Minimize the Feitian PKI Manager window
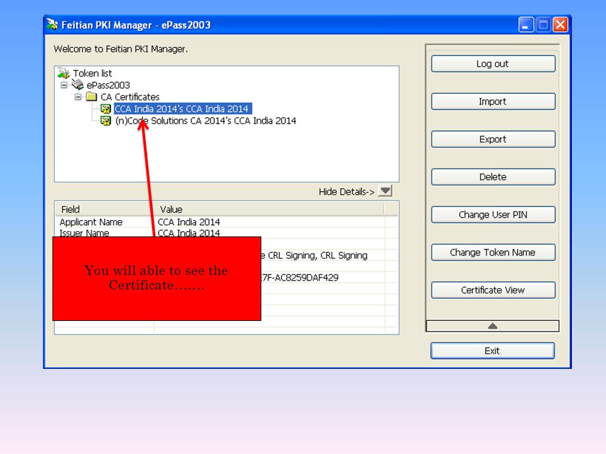 pyautogui.click(x=526, y=25)
